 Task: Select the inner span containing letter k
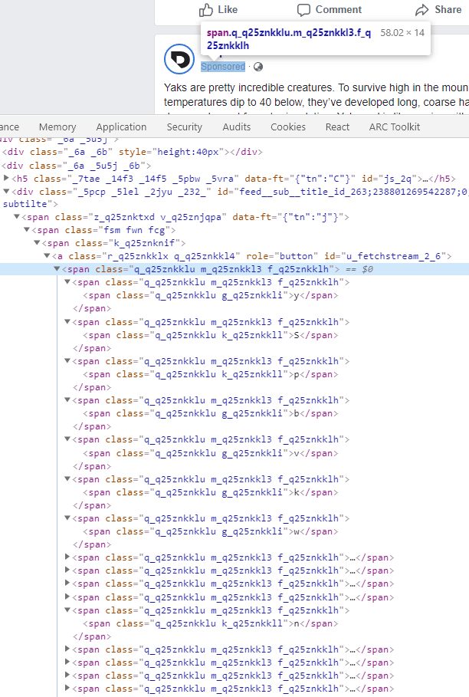click(211, 492)
